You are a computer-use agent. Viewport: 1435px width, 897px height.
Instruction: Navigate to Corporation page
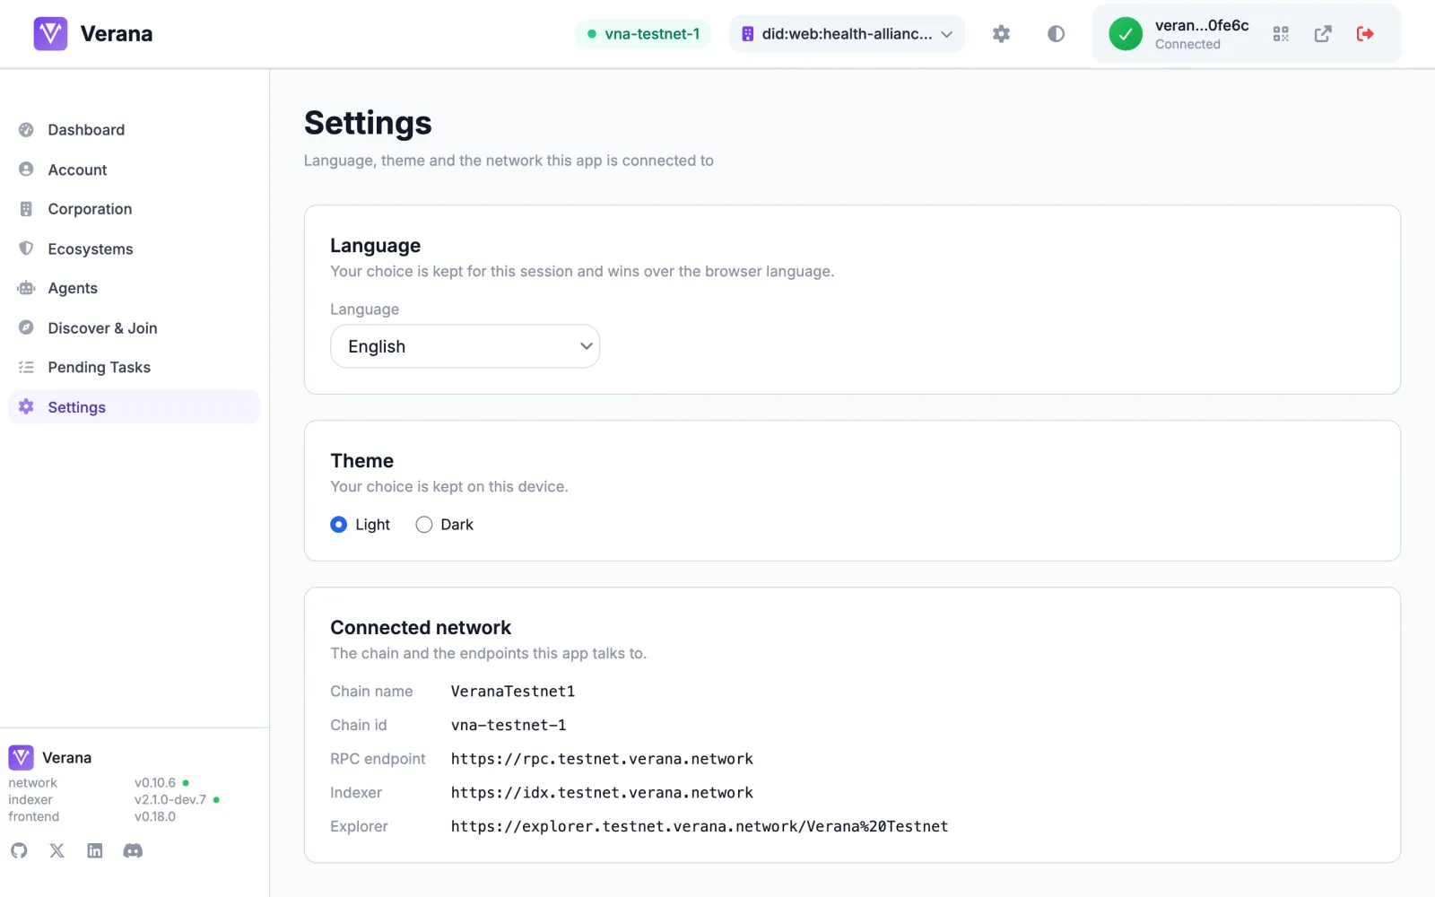coord(135,209)
